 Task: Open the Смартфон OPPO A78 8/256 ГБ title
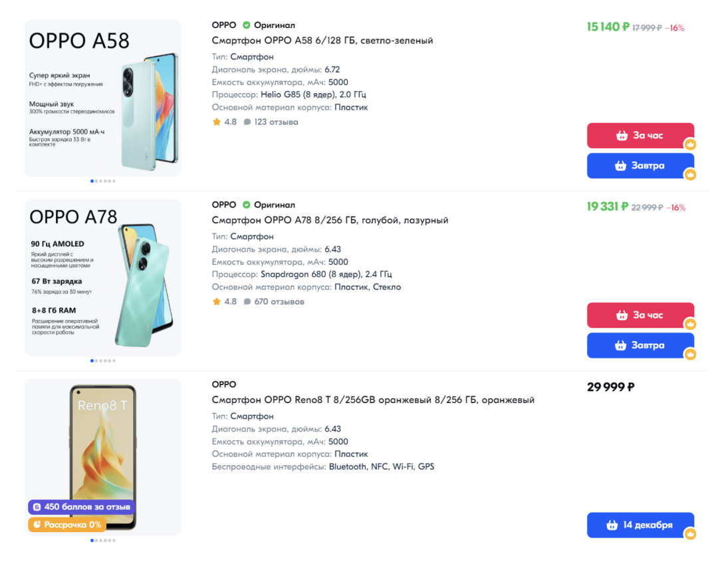point(330,220)
